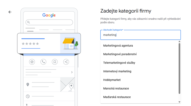
Task: Choose Hobbymarket from category list
Action: (112, 80)
